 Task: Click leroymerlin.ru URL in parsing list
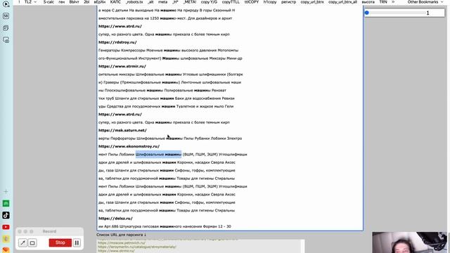coord(137,247)
